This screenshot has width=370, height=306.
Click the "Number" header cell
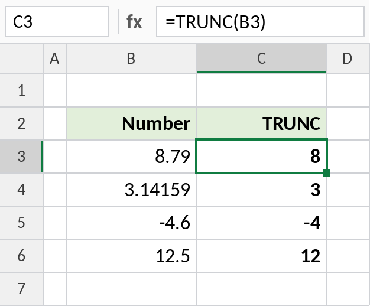[132, 123]
